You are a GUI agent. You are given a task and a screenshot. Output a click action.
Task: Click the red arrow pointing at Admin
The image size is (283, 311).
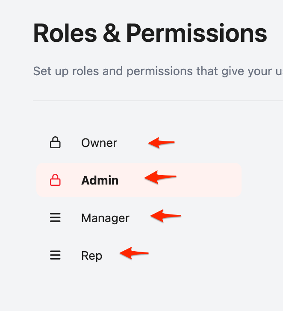coord(160,177)
